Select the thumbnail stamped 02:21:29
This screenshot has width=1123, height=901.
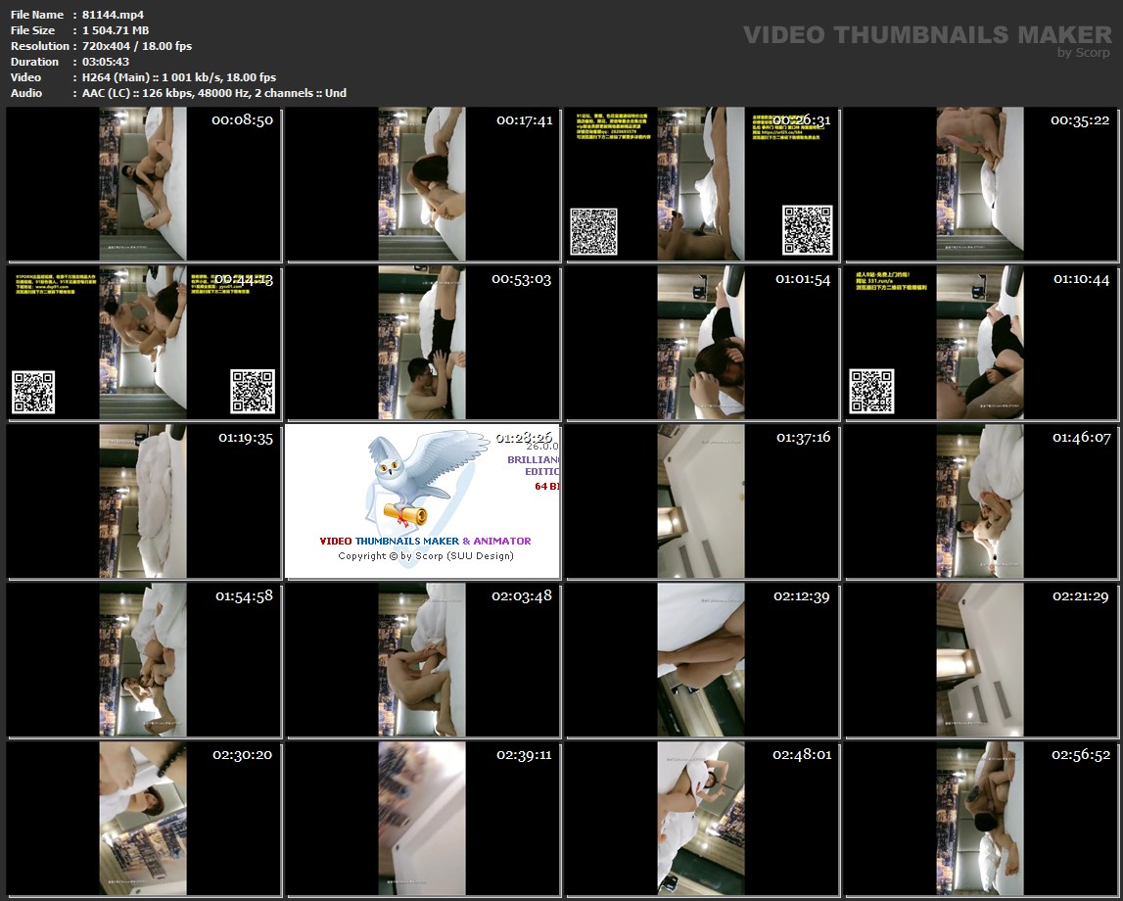click(x=980, y=660)
